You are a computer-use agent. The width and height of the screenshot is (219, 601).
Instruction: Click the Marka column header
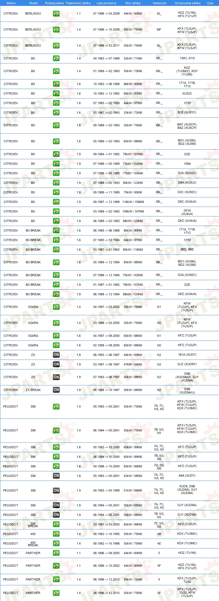click(11, 3)
